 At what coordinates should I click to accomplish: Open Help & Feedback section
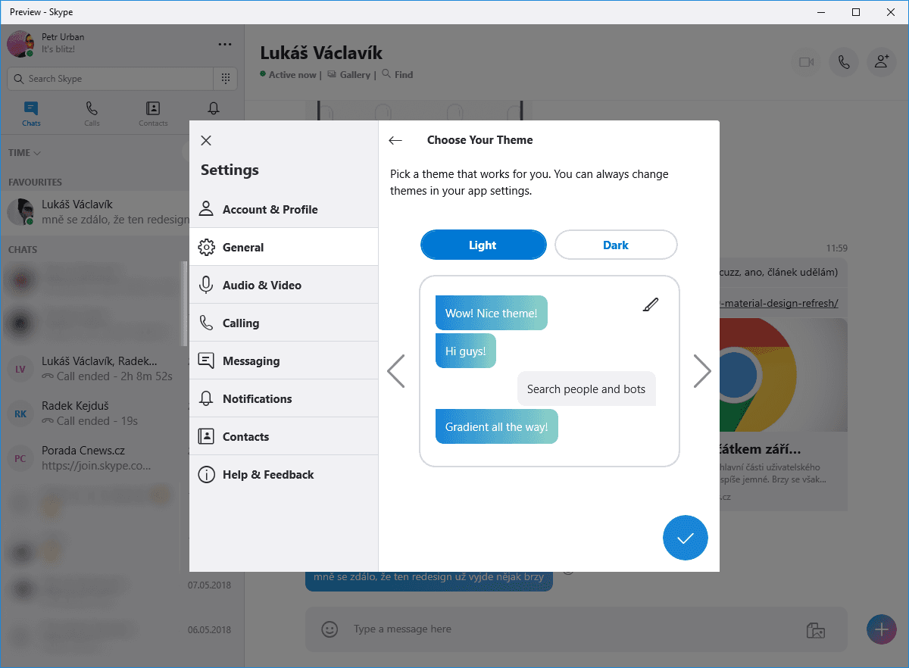coord(283,474)
